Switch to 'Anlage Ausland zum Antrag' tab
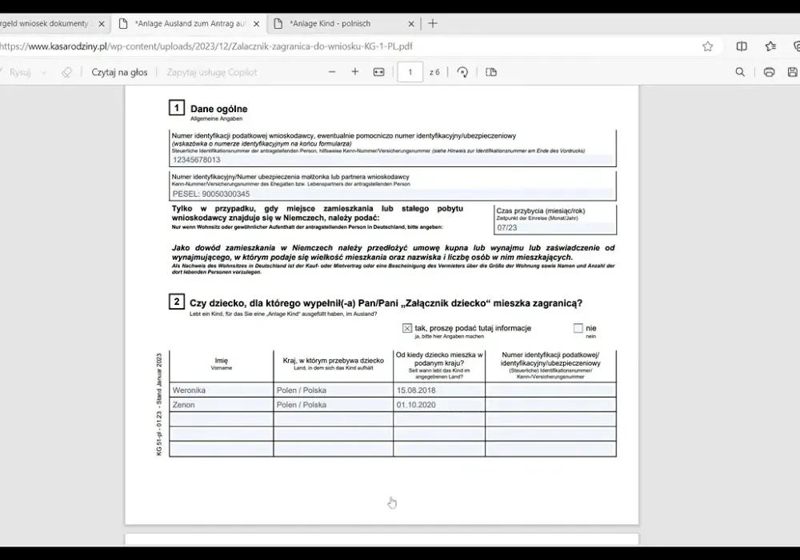The width and height of the screenshot is (800, 560). [x=190, y=23]
